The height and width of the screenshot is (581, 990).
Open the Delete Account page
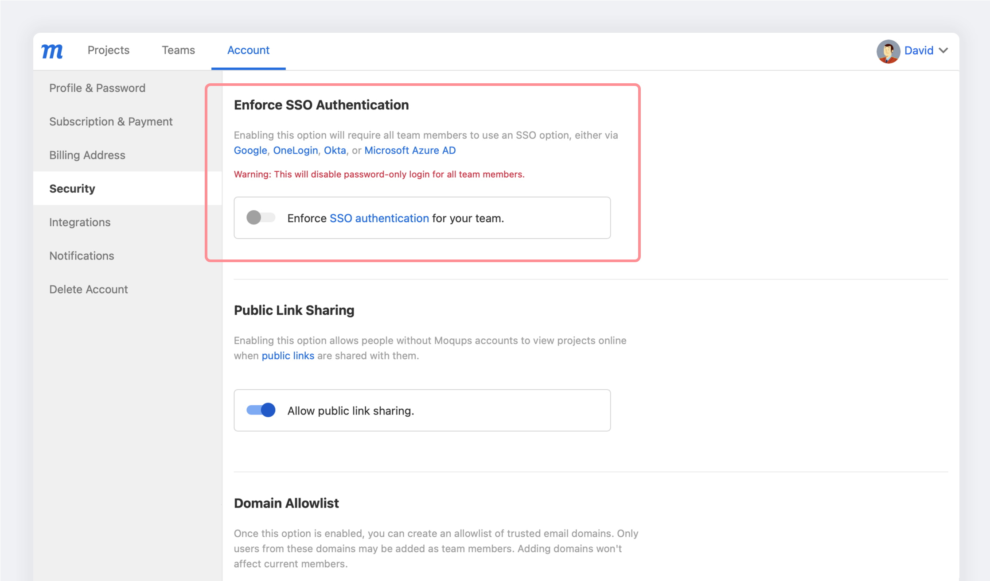pyautogui.click(x=88, y=290)
